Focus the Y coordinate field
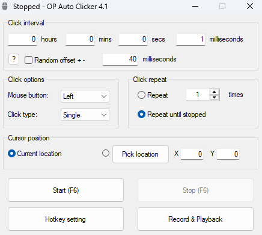This screenshot has width=262, height=235. tap(228, 154)
